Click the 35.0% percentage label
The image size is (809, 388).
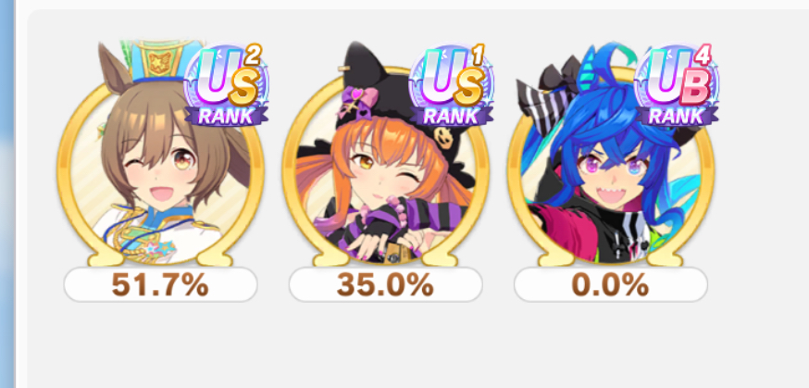coord(385,285)
